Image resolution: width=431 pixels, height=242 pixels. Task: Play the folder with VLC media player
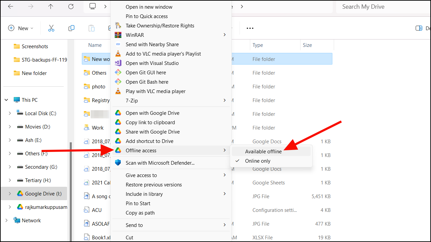pos(155,91)
